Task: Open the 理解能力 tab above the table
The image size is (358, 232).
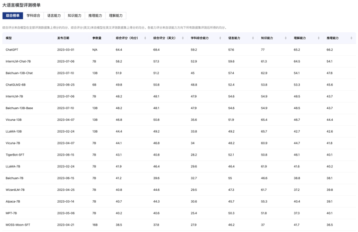Action: pos(116,15)
